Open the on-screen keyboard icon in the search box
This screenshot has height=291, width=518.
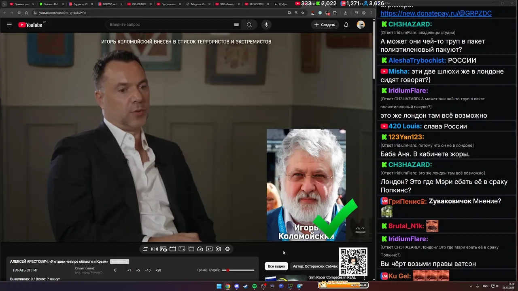pyautogui.click(x=236, y=25)
